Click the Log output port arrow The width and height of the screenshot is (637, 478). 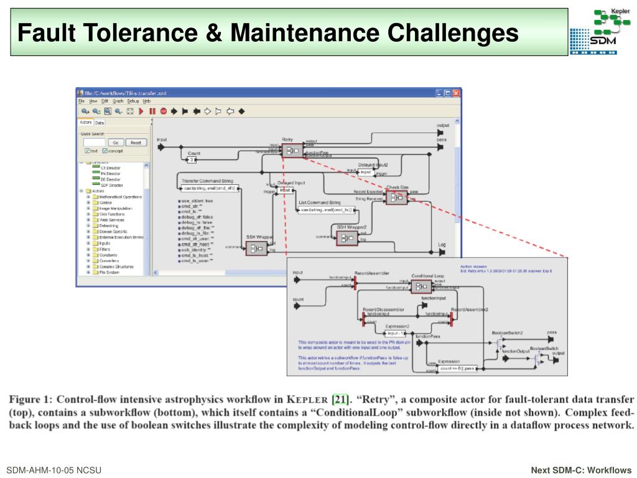click(442, 253)
